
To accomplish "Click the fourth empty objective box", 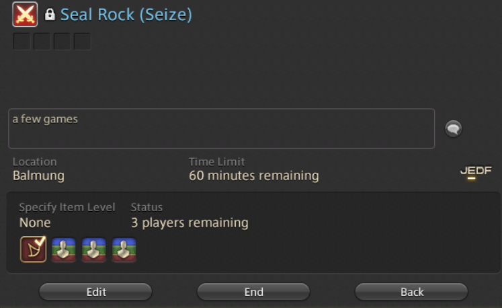I will [82, 41].
